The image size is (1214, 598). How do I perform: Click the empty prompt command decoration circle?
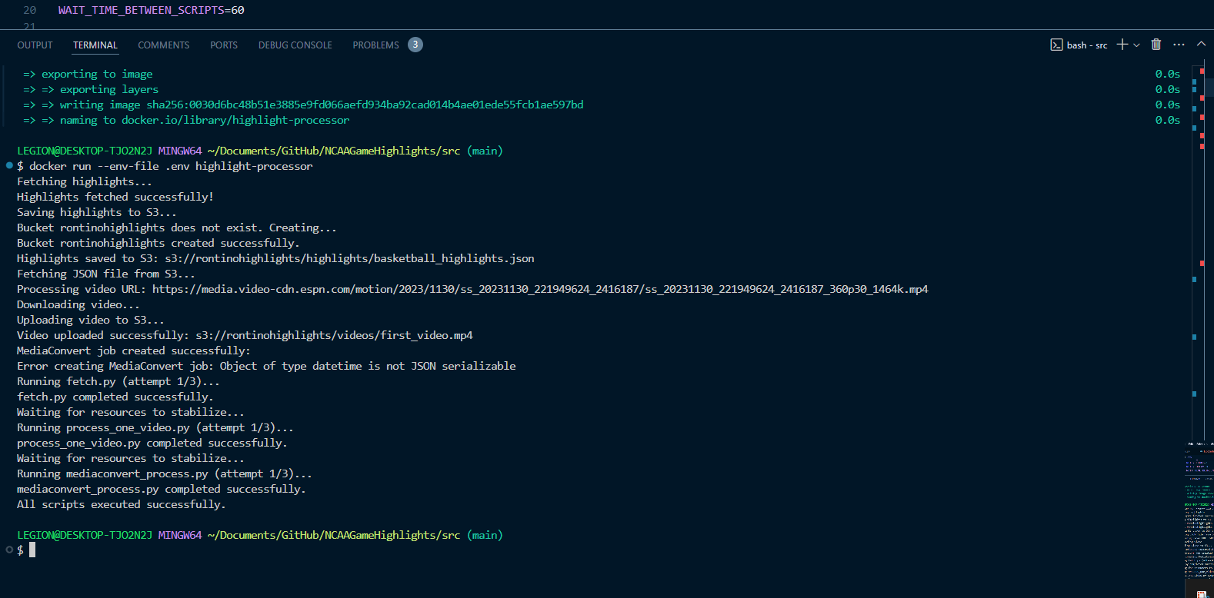(x=9, y=550)
